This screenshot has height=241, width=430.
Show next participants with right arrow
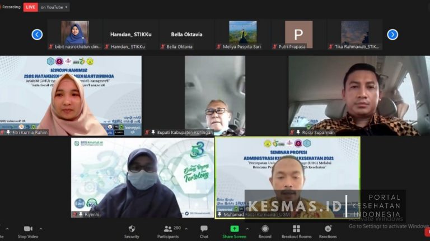pos(392,35)
